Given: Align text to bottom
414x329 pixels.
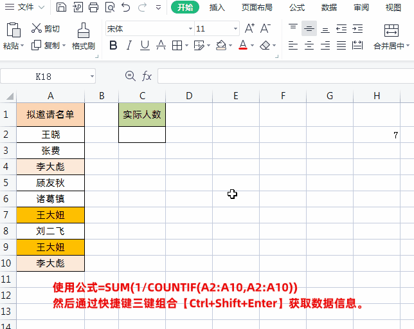Looking at the screenshot, I should tap(325, 30).
